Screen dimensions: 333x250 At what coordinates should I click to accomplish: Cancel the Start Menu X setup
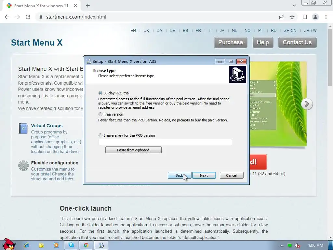click(232, 175)
